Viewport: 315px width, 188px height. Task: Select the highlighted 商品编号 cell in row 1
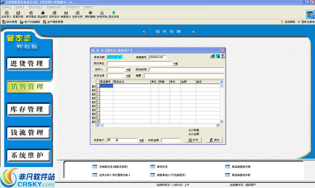106,86
